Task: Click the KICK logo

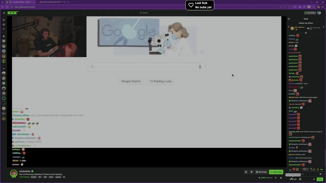Action: click(13, 13)
